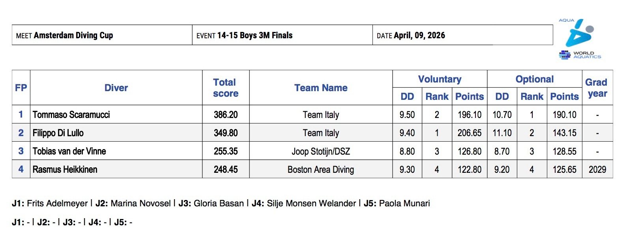Select the 386.20 total score cell

point(226,115)
